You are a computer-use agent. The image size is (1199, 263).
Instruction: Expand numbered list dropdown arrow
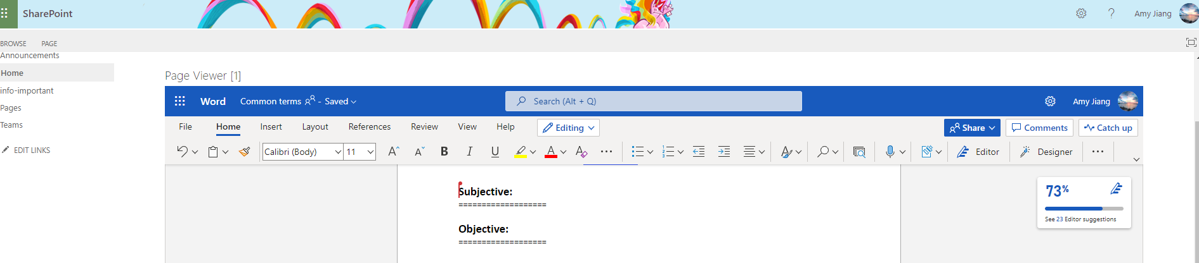tap(680, 152)
